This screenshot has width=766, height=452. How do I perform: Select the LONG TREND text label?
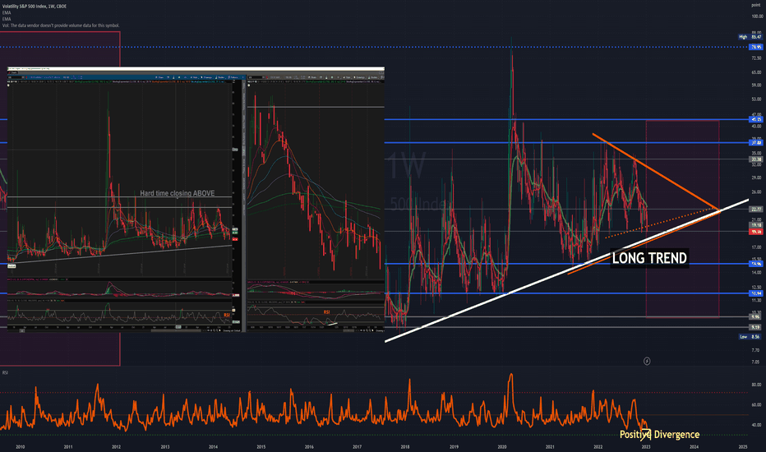tap(649, 258)
